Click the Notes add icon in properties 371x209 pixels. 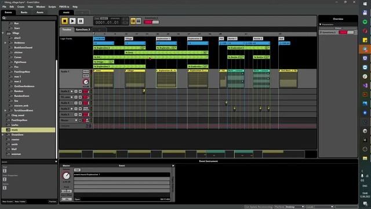pos(5,188)
